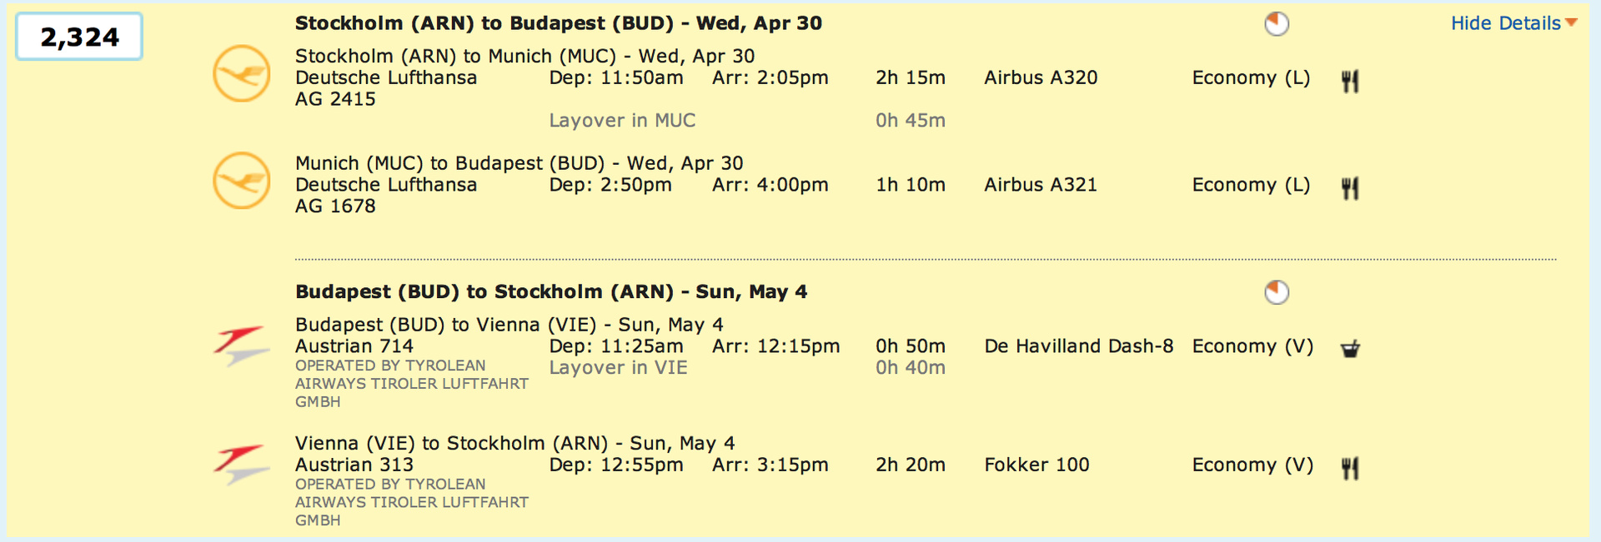Screen dimensions: 1601x542
Task: Click the meal icon for the Airbus A321 flight
Action: [x=1350, y=188]
